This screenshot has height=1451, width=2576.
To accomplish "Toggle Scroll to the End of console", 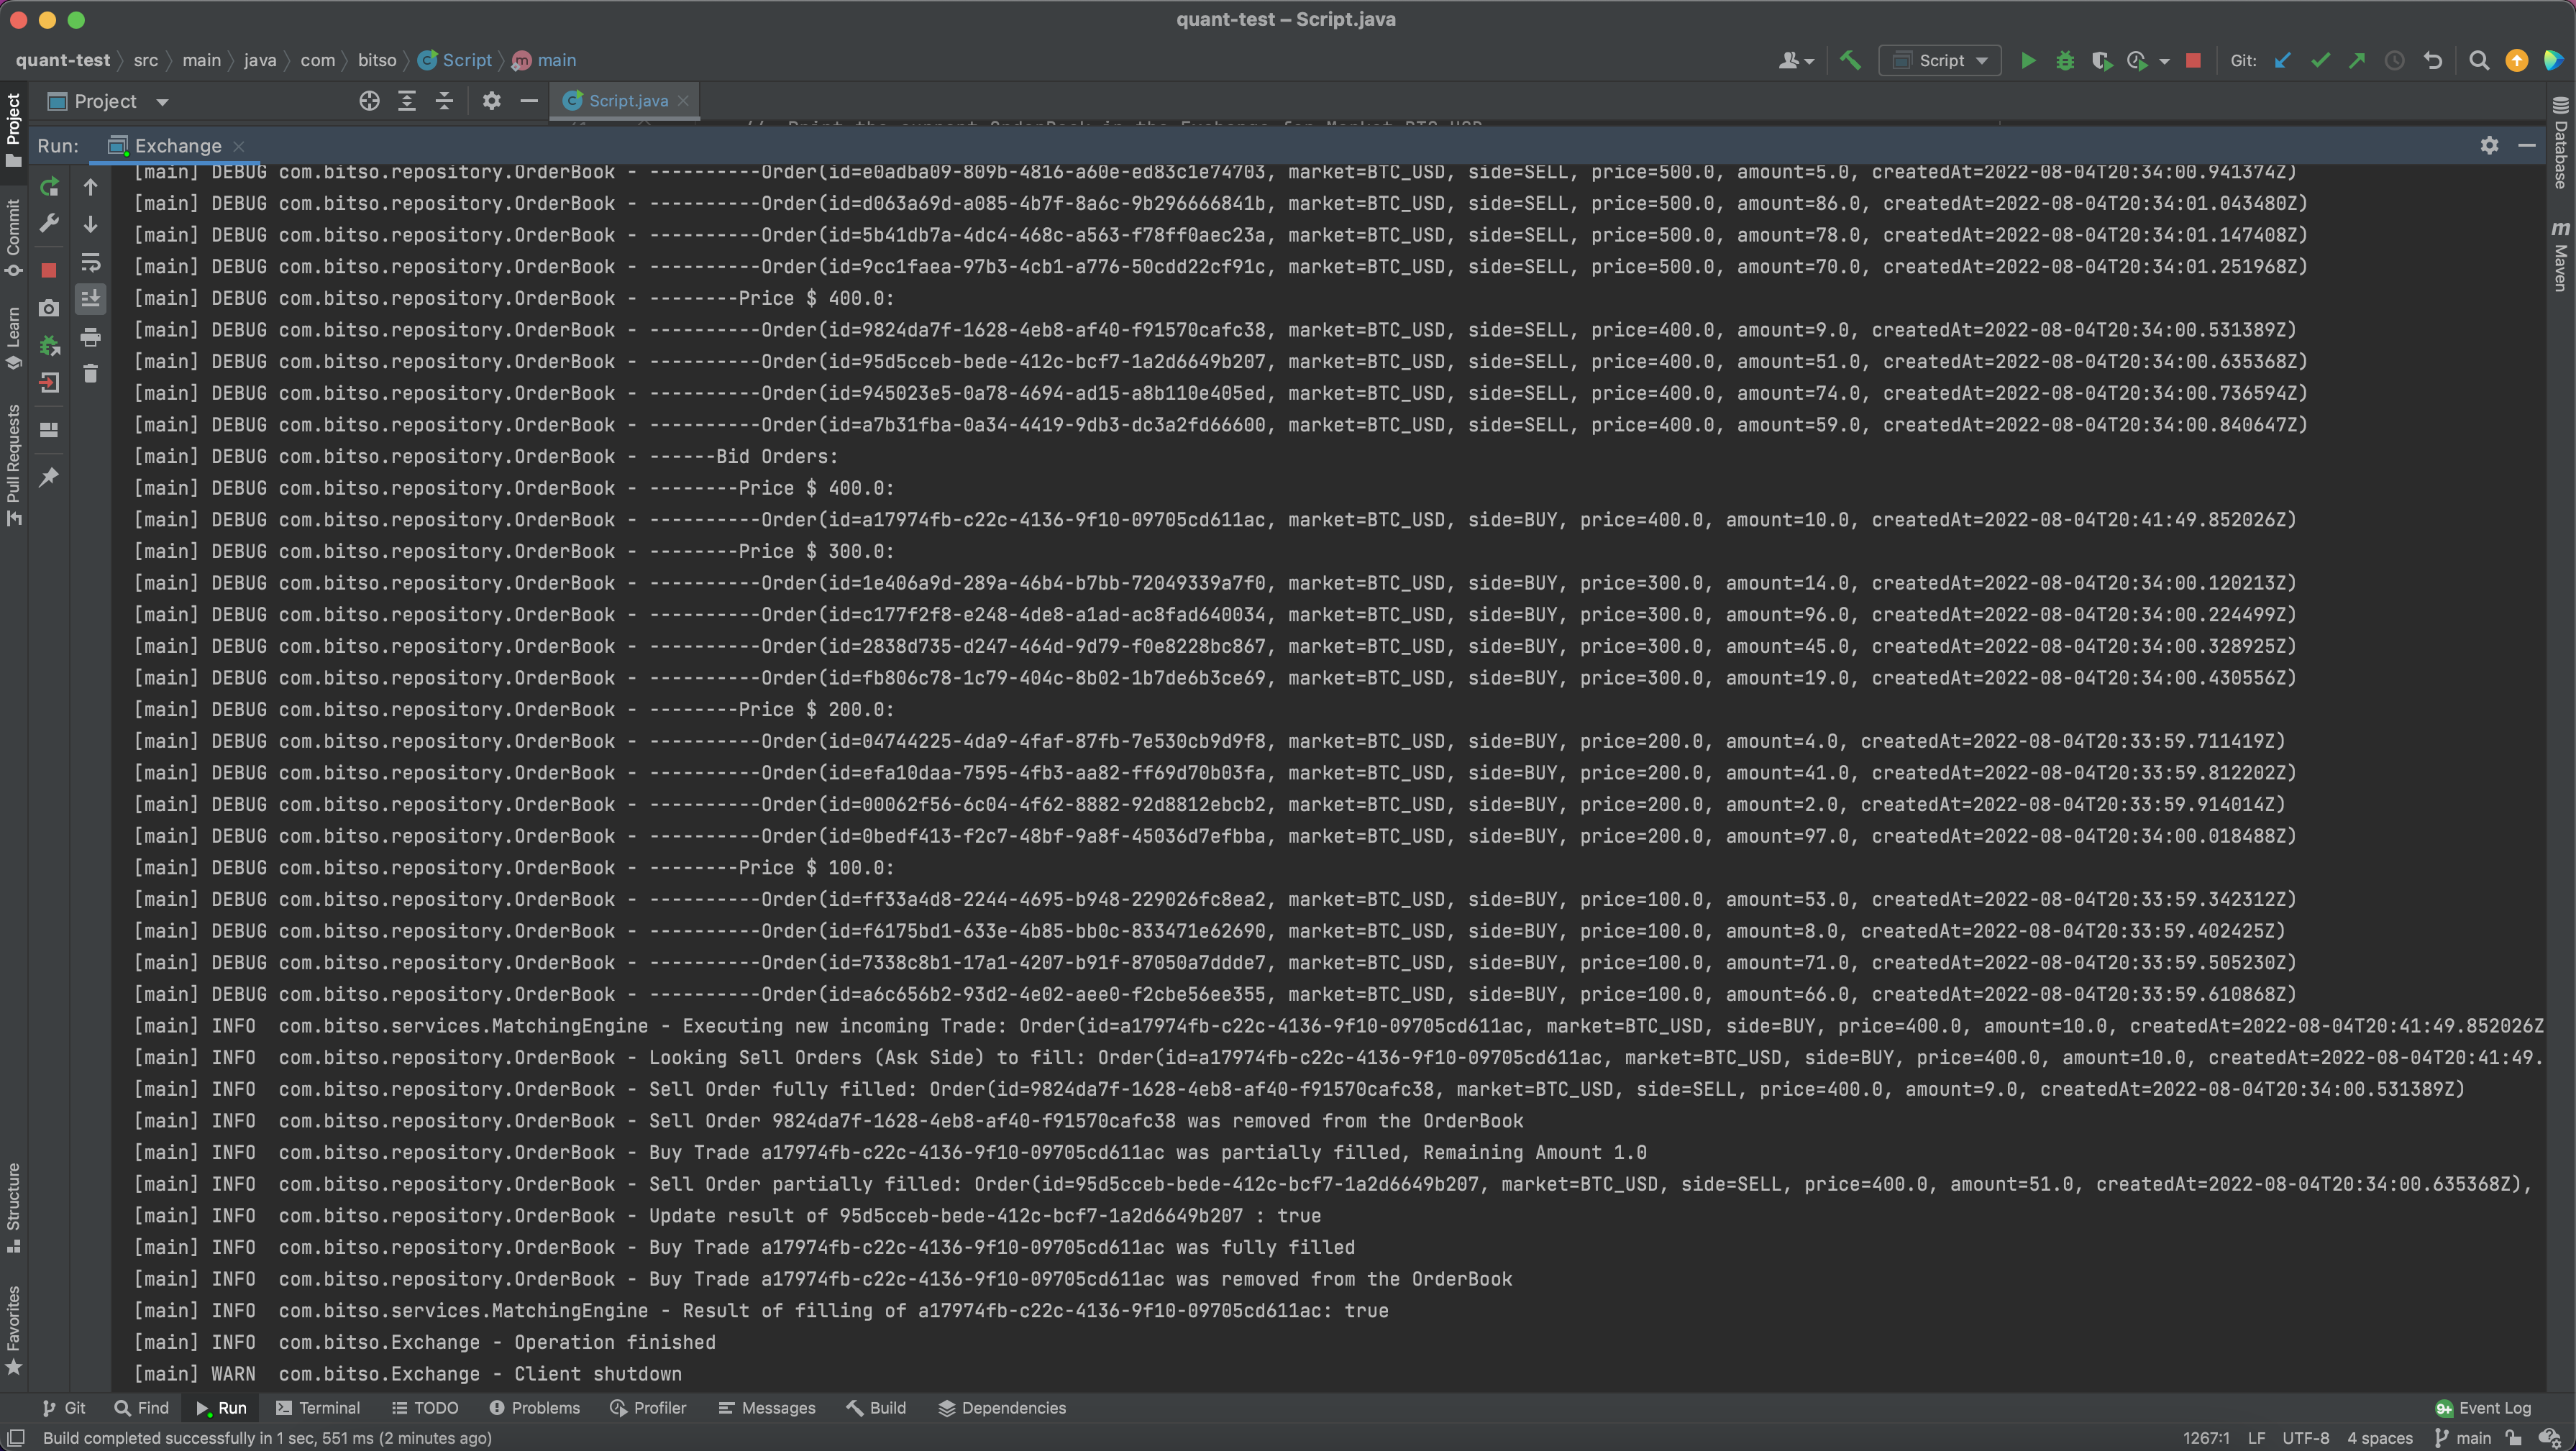I will coord(90,299).
